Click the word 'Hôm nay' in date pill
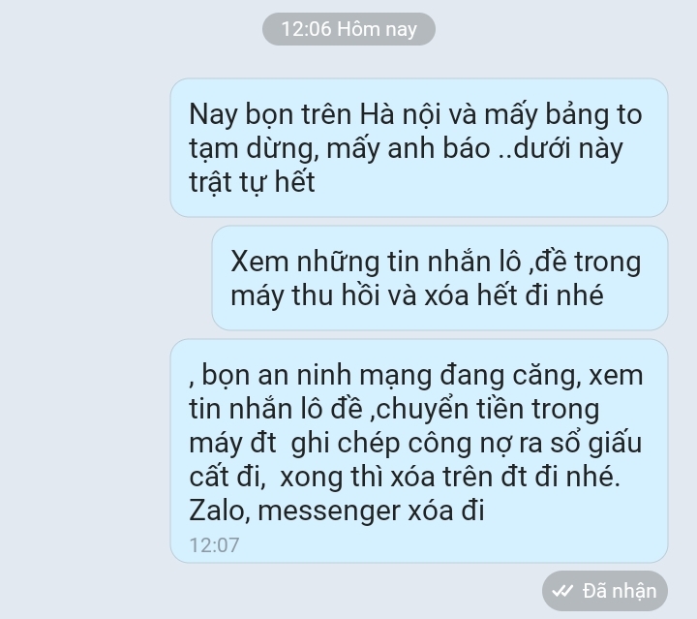697x619 pixels. tap(377, 29)
